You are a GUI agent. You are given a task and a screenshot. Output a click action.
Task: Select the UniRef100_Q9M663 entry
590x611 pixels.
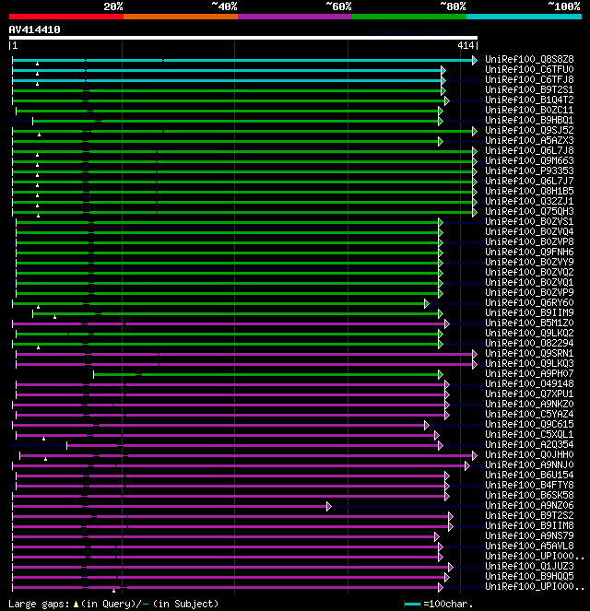(x=529, y=160)
